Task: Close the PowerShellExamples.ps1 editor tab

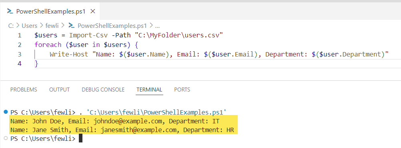Action: point(93,12)
